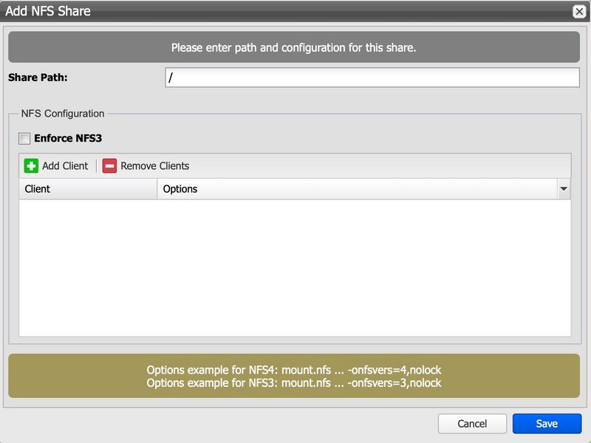Click Cancel to discard the share
Screen dimensions: 591x443
pyautogui.click(x=472, y=424)
